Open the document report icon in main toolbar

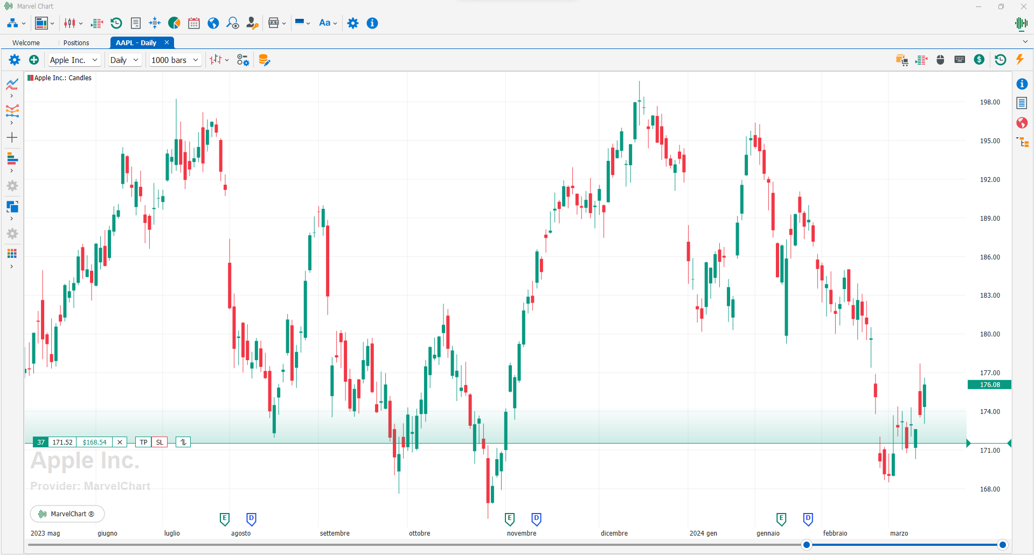136,23
